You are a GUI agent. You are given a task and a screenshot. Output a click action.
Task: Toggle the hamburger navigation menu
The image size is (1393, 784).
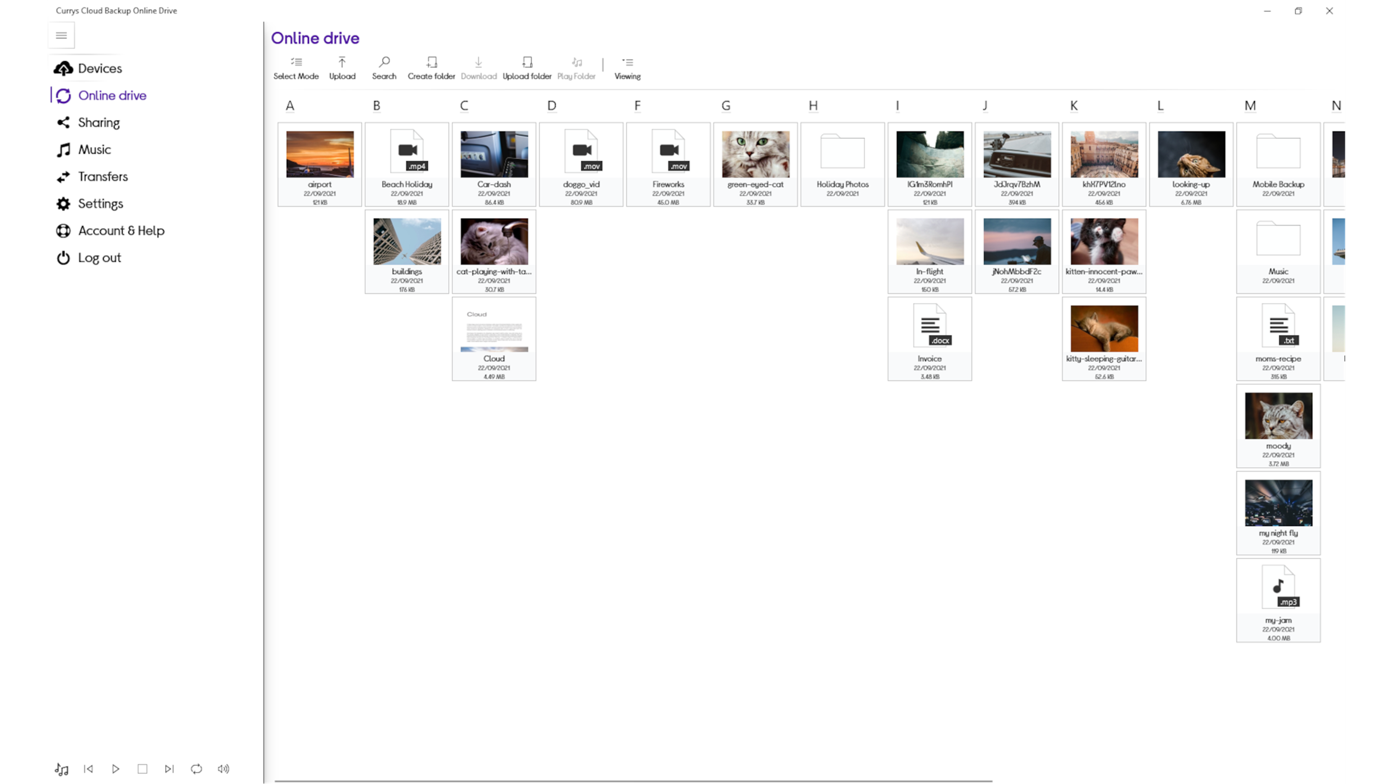pyautogui.click(x=61, y=36)
